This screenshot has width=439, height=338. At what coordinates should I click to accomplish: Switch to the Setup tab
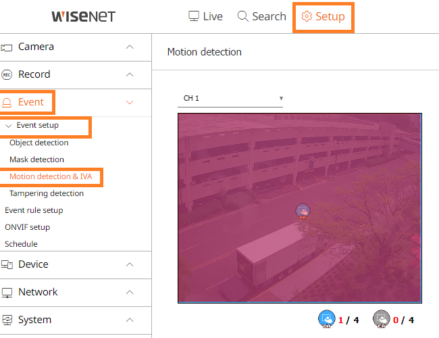323,16
